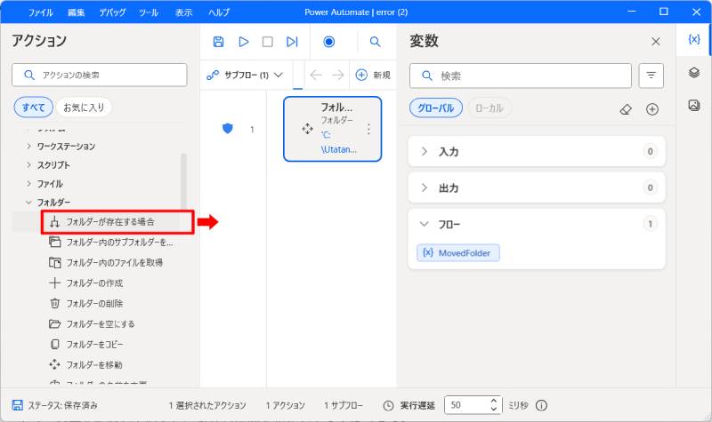Open the variable filter icon button
Image resolution: width=712 pixels, height=422 pixels.
coord(651,76)
